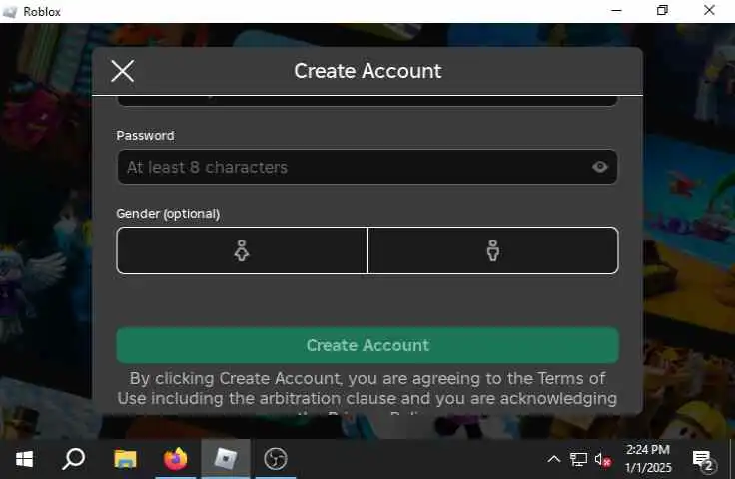735x479 pixels.
Task: Click the muted volume tray icon
Action: point(602,459)
